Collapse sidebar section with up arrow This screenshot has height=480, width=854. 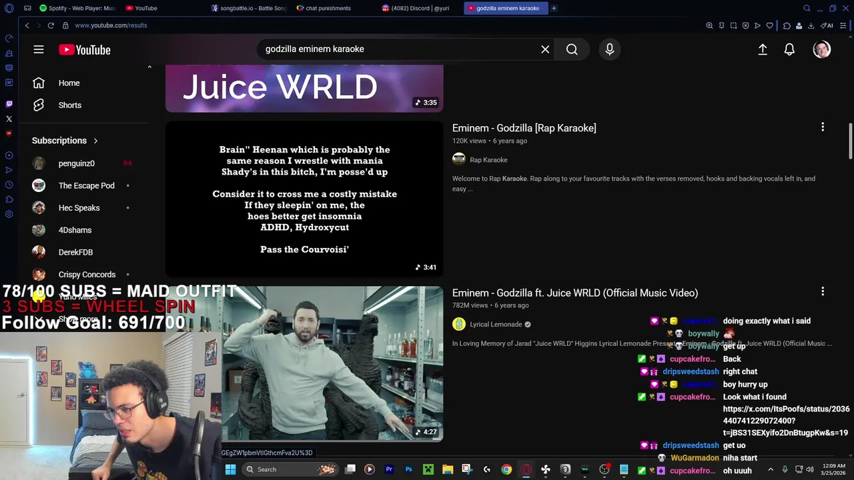(149, 67)
